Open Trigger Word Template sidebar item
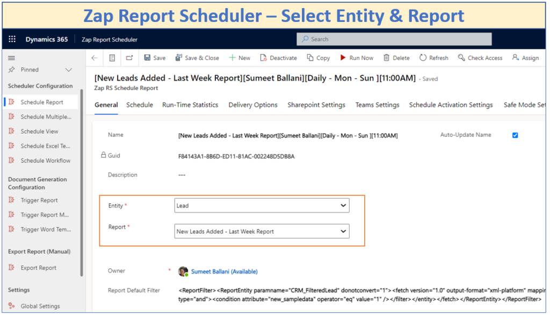550x315 pixels. 46,230
